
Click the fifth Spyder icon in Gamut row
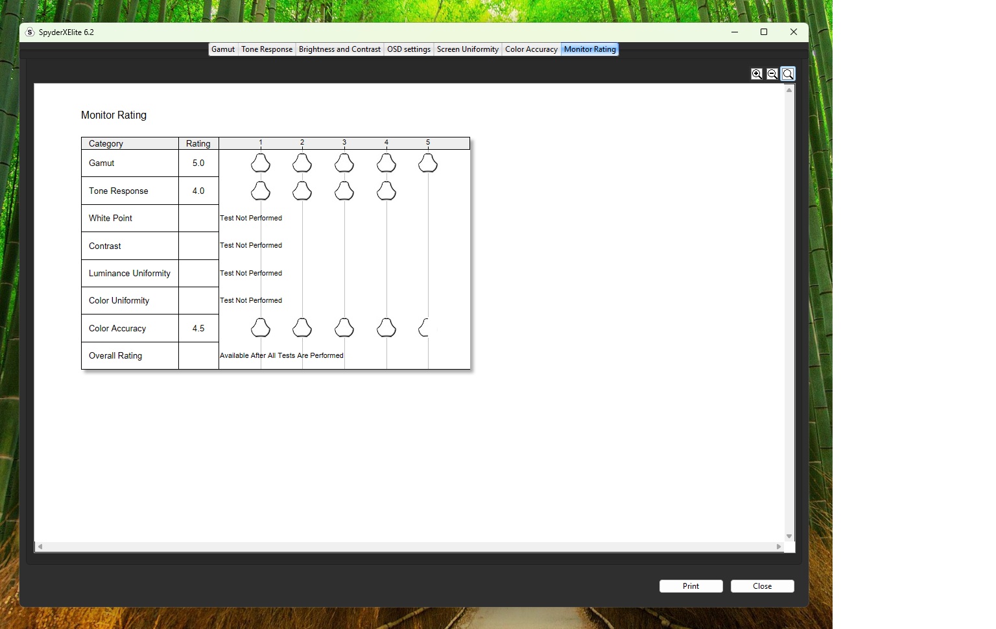428,163
